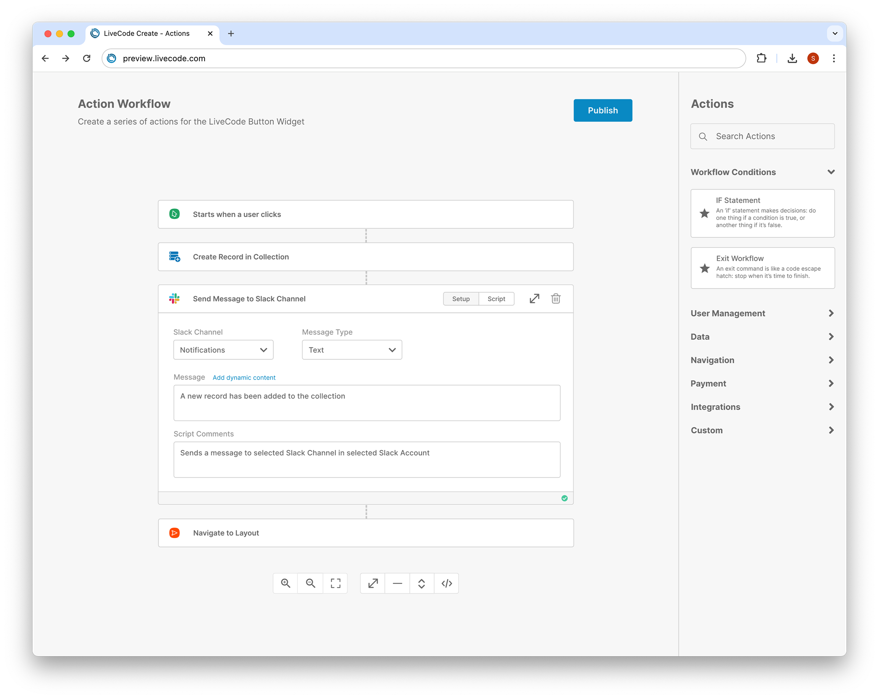Collapse the Workflow Conditions section
This screenshot has width=879, height=699.
coord(830,172)
